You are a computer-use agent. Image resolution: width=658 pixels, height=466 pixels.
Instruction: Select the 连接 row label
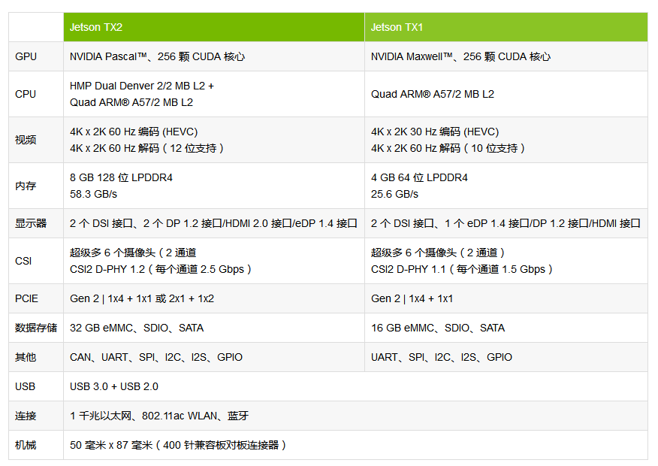pos(26,416)
